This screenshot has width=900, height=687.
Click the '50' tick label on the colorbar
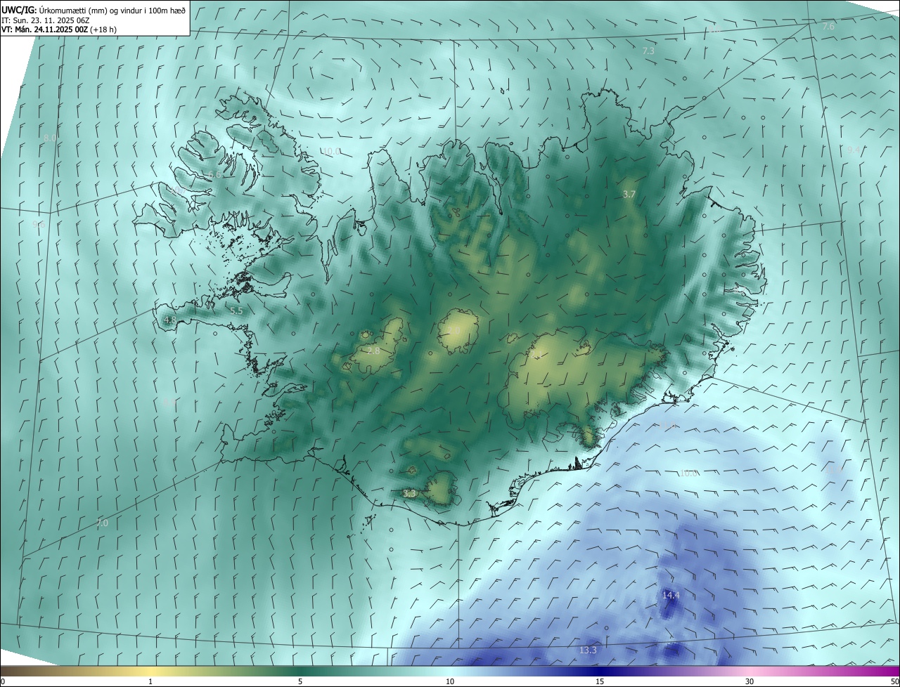pyautogui.click(x=894, y=681)
